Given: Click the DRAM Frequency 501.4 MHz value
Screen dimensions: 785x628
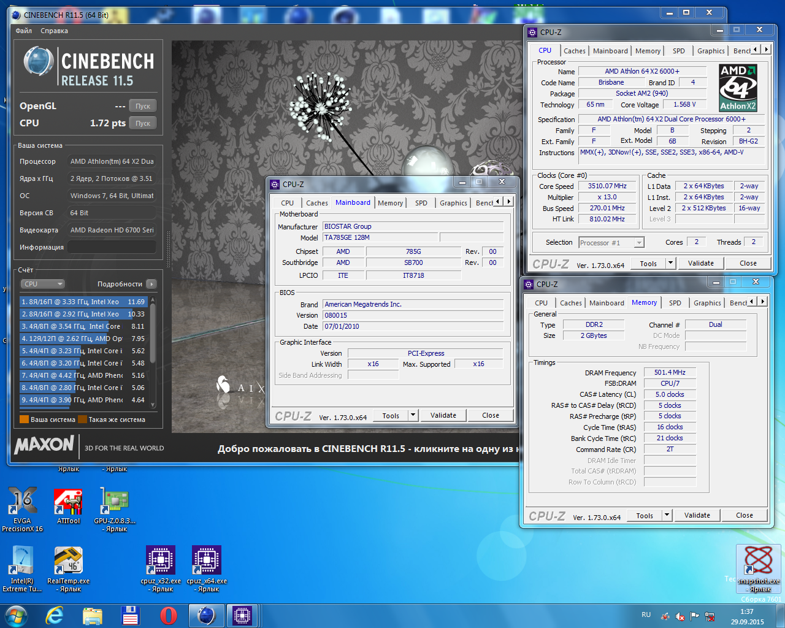Looking at the screenshot, I should (670, 372).
